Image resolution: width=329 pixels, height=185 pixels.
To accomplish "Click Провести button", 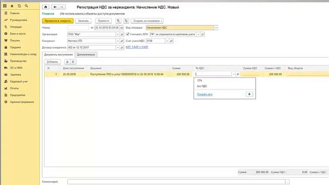I will [x=103, y=21].
